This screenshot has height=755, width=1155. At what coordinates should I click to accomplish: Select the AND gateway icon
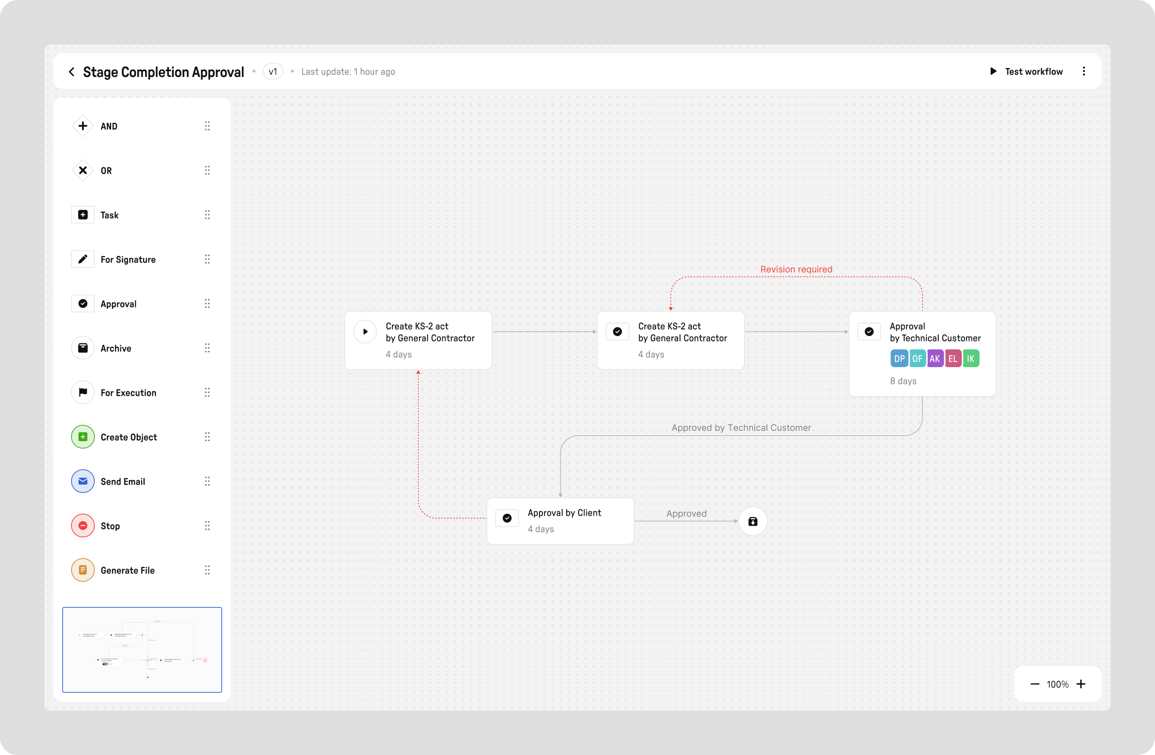[x=83, y=126]
